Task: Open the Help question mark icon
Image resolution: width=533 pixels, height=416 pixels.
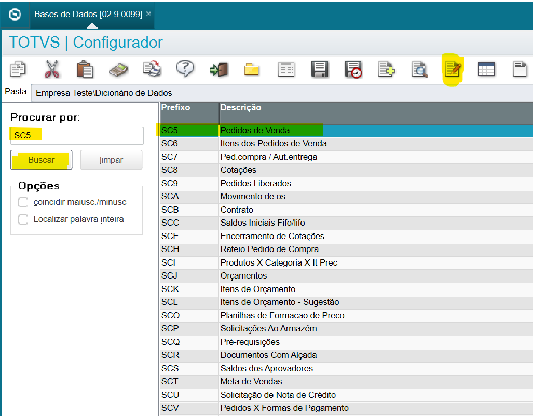Action: pos(185,69)
